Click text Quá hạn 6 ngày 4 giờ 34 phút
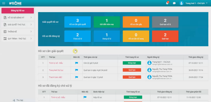Screen dimensions: 211x102 pyautogui.click(x=95, y=70)
